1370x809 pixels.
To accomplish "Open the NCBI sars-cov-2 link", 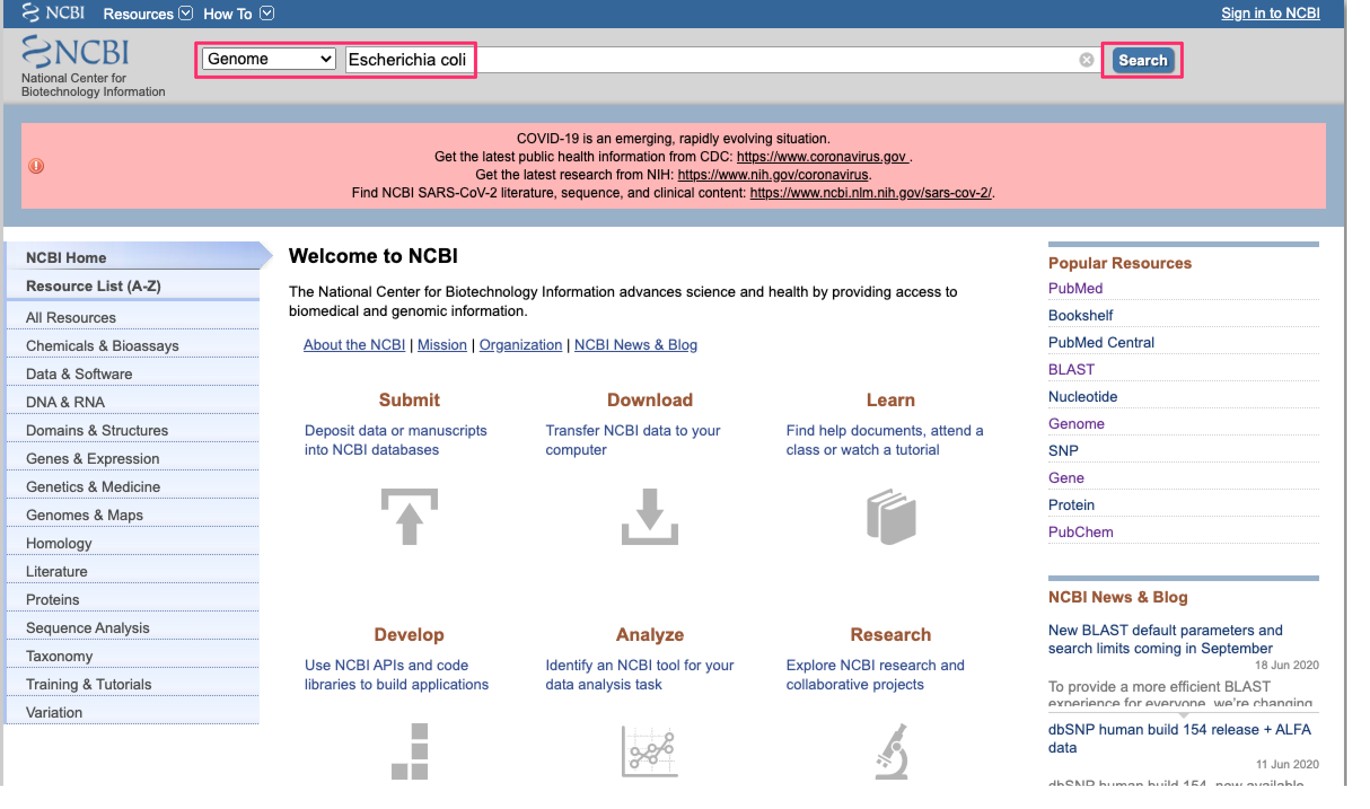I will [x=871, y=193].
